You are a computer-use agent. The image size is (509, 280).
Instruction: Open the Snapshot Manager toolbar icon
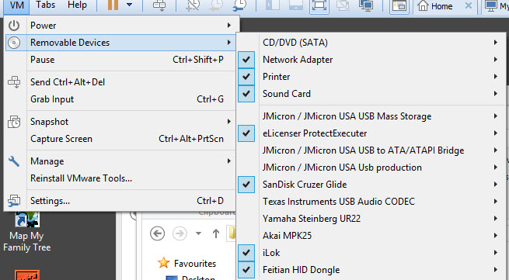(x=239, y=5)
